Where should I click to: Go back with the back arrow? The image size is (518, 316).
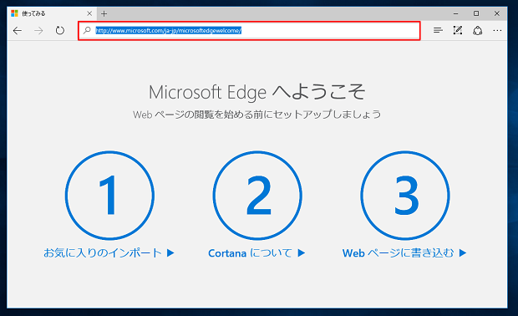(x=18, y=31)
